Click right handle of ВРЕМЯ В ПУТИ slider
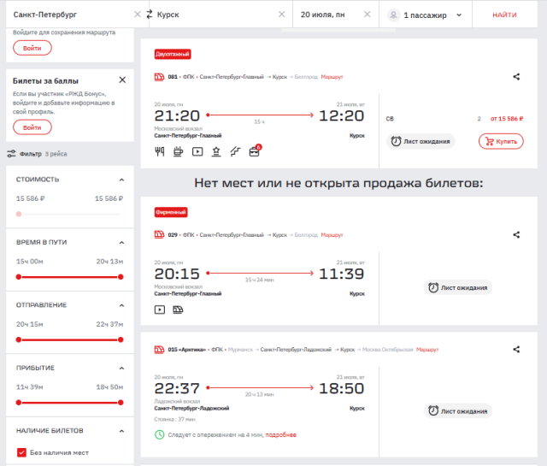Viewport: 547px width, 466px height. (x=121, y=277)
